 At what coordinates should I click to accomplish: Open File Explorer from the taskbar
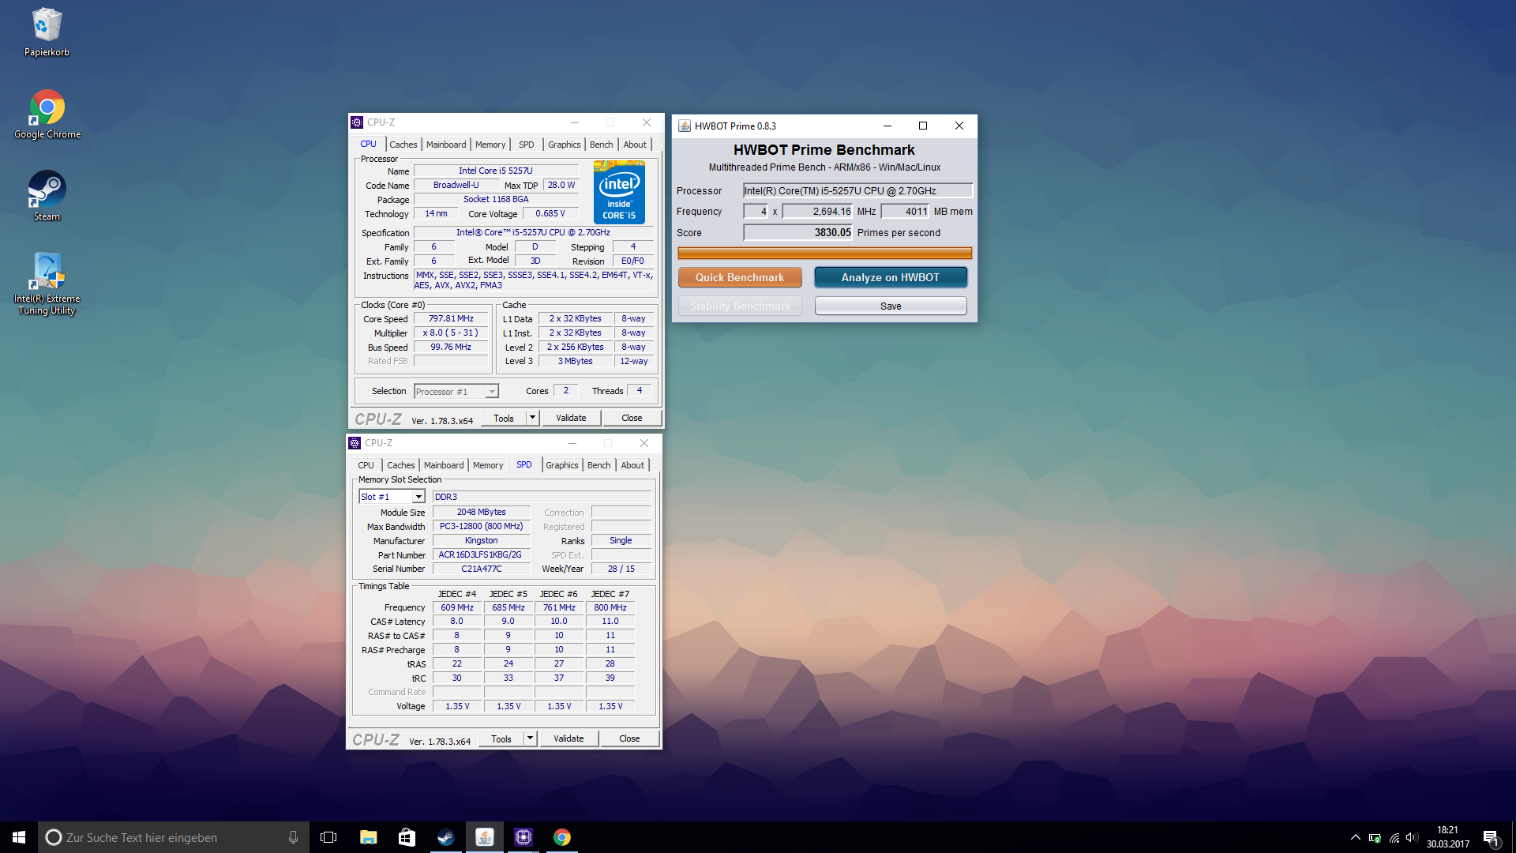[x=368, y=837]
